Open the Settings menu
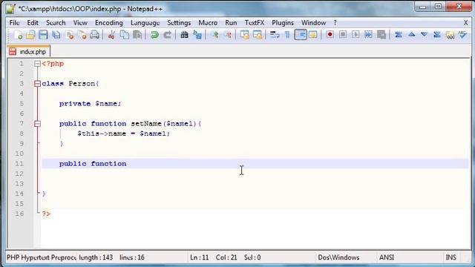 179,23
